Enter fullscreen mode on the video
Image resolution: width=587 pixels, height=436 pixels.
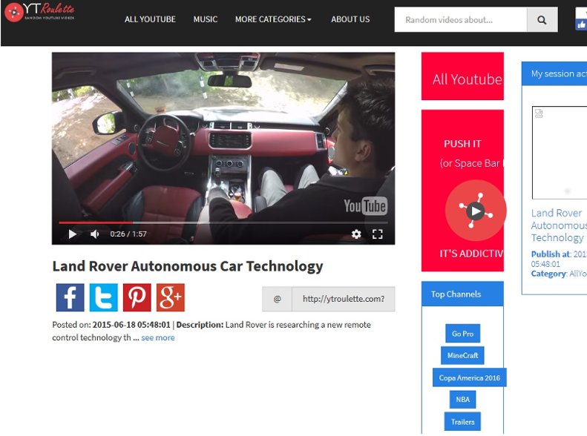(x=377, y=234)
